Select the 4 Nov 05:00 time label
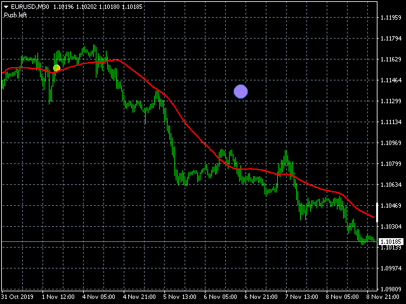The height and width of the screenshot is (304, 406). coord(100,297)
